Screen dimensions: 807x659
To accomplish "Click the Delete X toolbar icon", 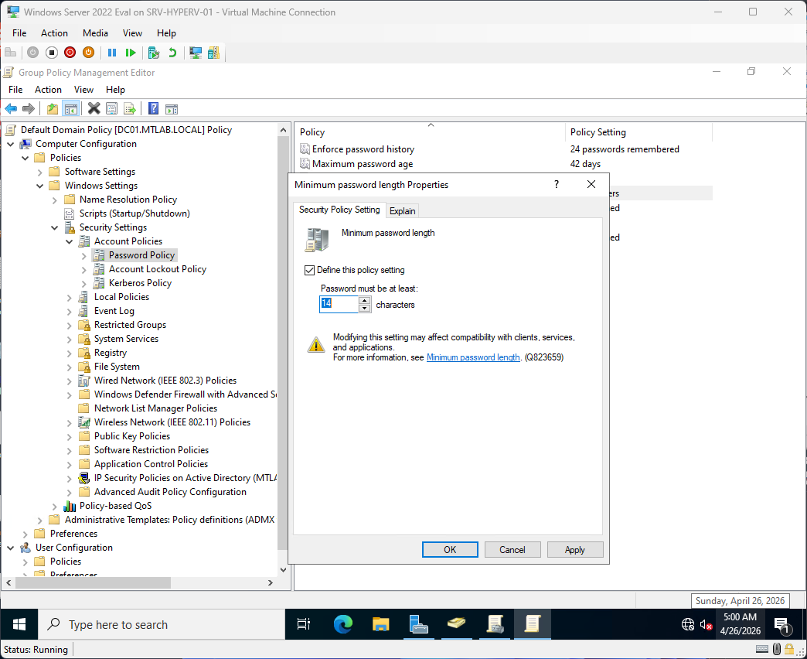I will pyautogui.click(x=94, y=108).
